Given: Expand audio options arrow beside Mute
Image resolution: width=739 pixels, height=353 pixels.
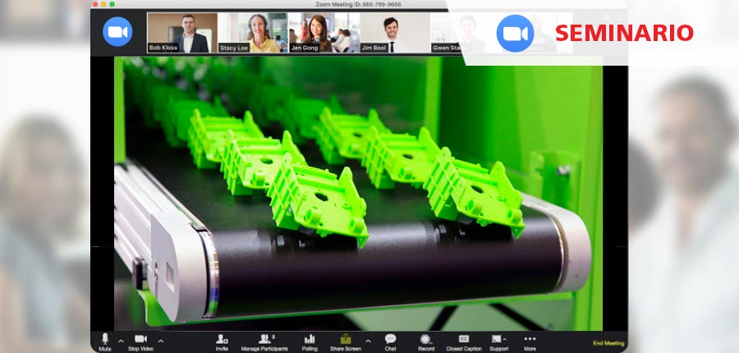Looking at the screenshot, I should click(x=121, y=340).
